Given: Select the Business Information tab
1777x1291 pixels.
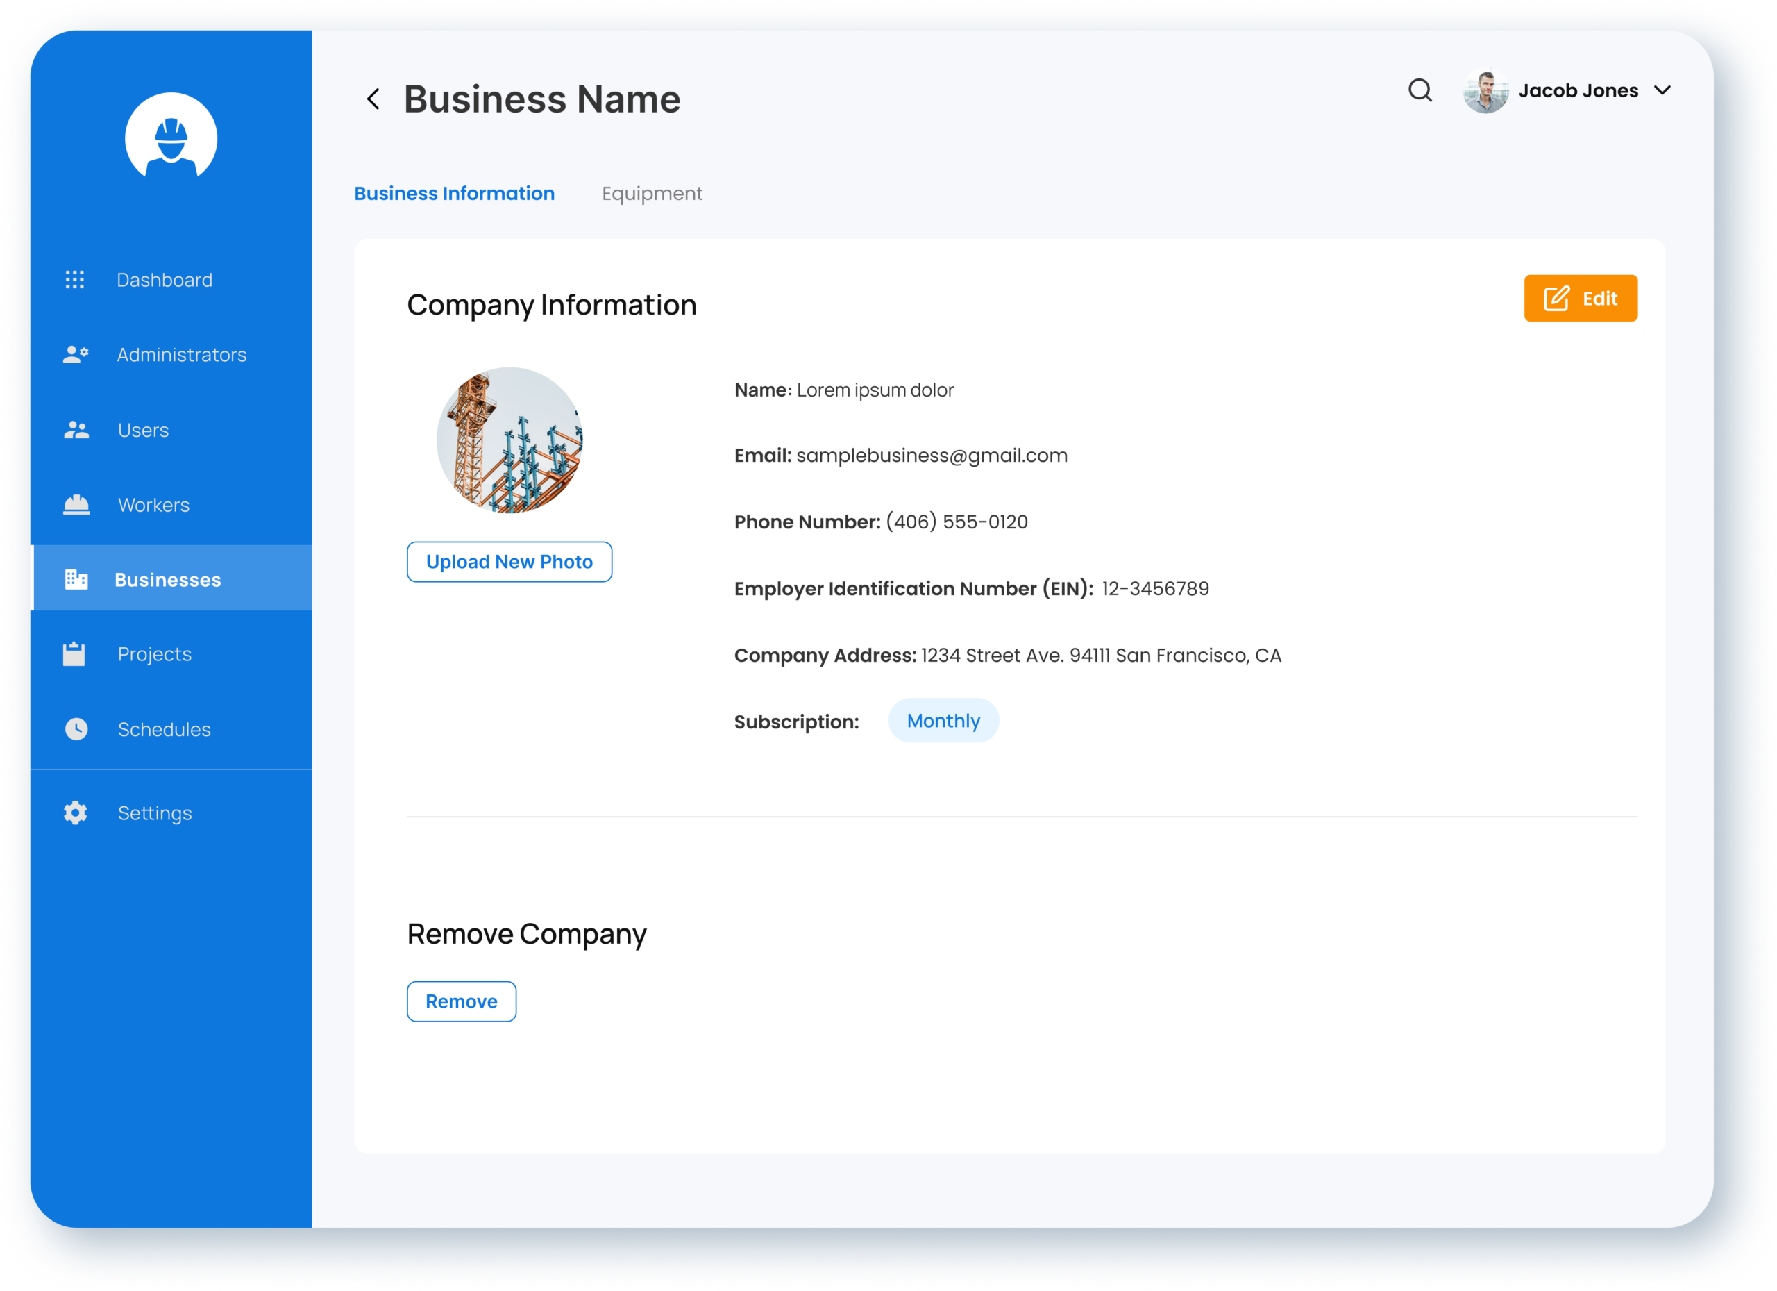Looking at the screenshot, I should [x=455, y=194].
